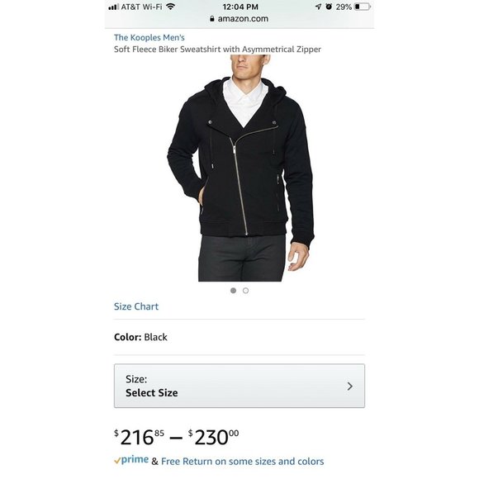Tap the chevron arrow in Size box

pos(350,387)
